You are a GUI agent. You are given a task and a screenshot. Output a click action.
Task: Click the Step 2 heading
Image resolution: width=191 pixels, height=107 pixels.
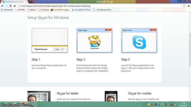(81, 59)
